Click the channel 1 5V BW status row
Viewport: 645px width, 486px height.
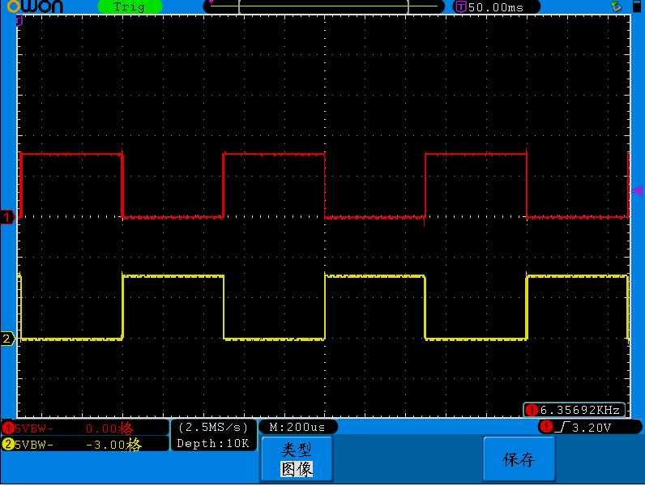(x=85, y=428)
